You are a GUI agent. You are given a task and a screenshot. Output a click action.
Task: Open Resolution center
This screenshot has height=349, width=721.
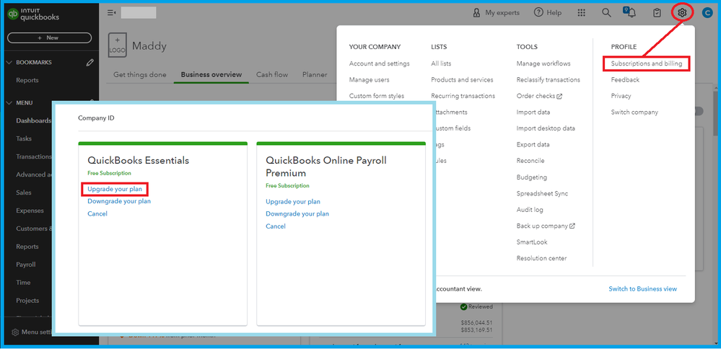pyautogui.click(x=542, y=258)
